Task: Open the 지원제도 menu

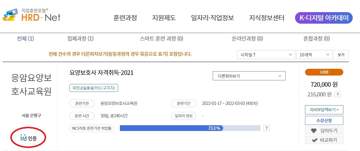Action: 164,18
